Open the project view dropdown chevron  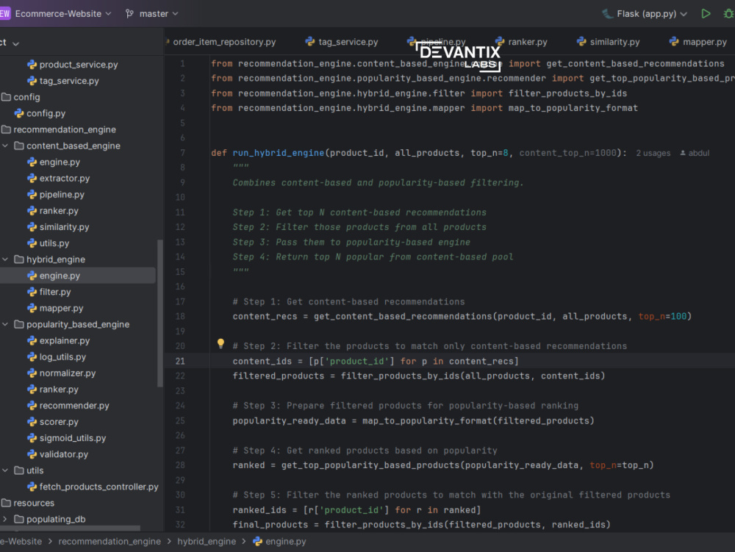point(15,43)
